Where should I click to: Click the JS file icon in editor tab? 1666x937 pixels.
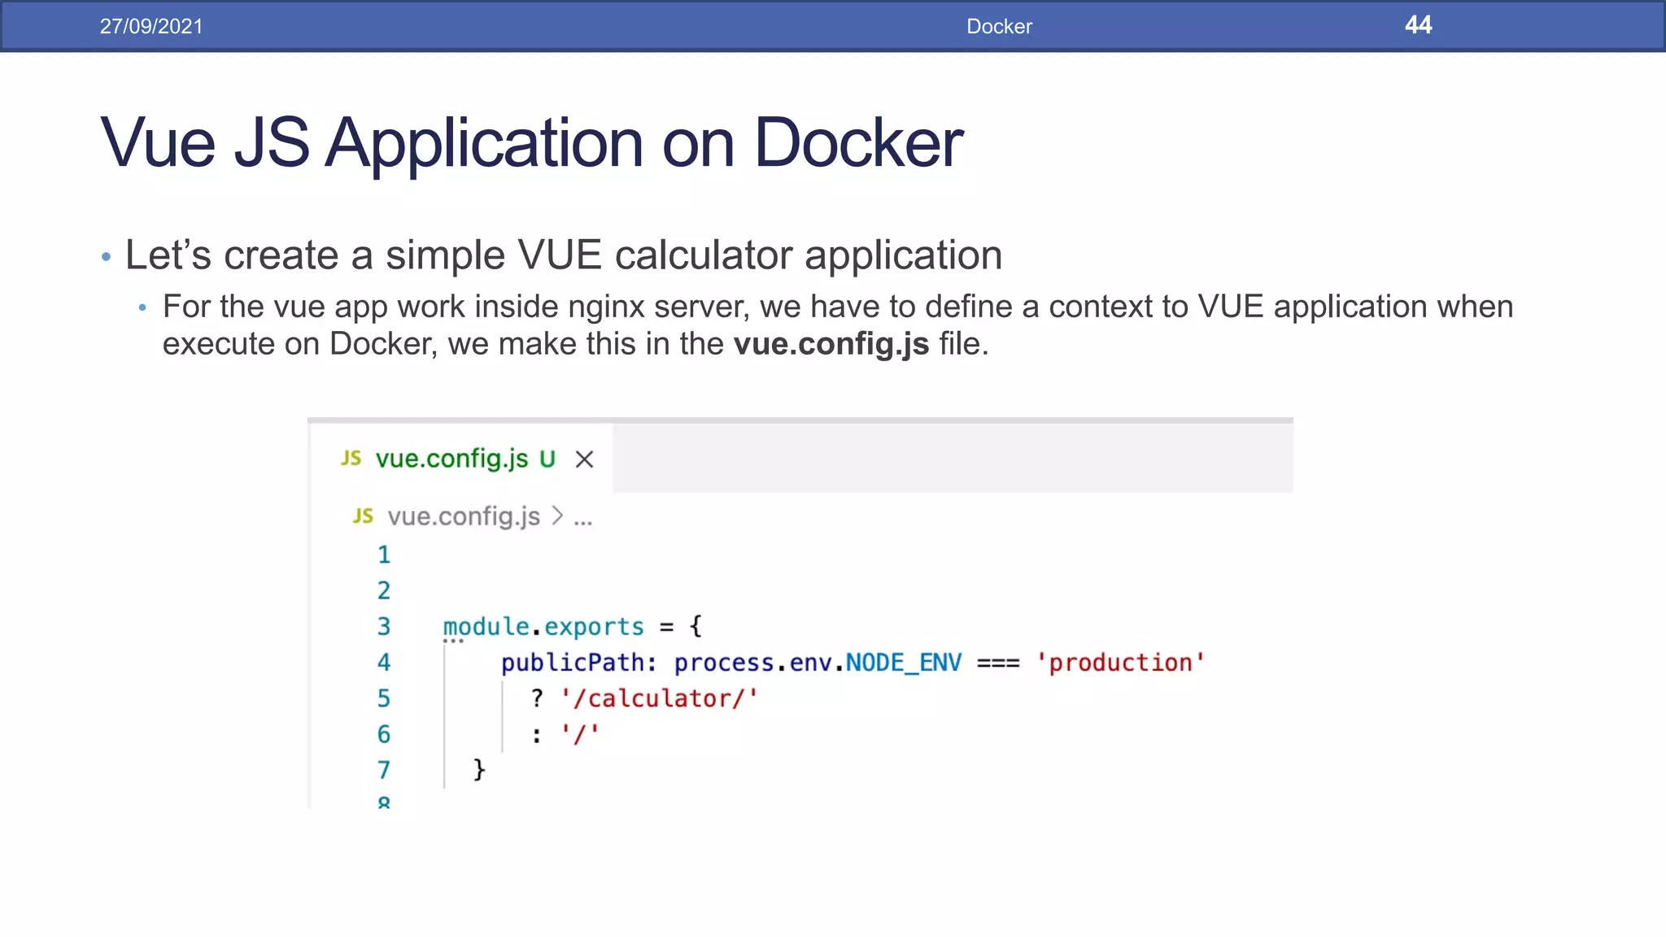pos(351,459)
